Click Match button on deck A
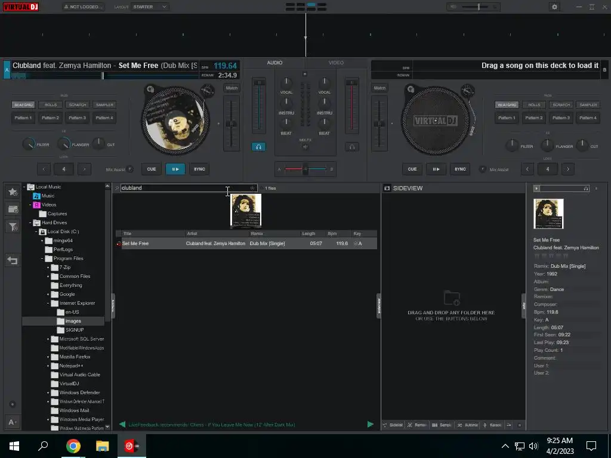Image resolution: width=611 pixels, height=458 pixels. [x=232, y=88]
